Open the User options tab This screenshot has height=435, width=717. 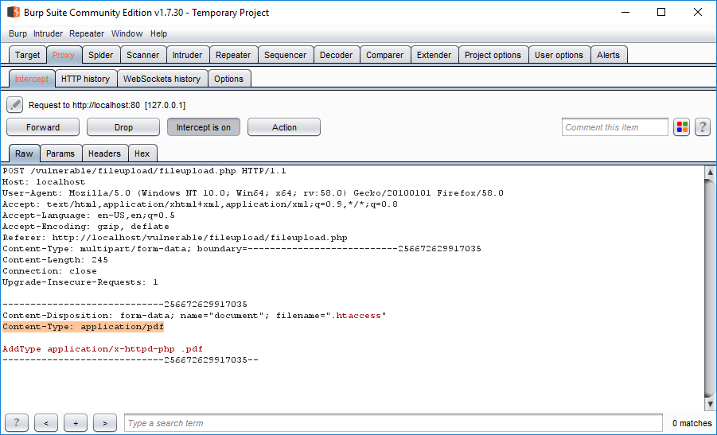pos(559,55)
